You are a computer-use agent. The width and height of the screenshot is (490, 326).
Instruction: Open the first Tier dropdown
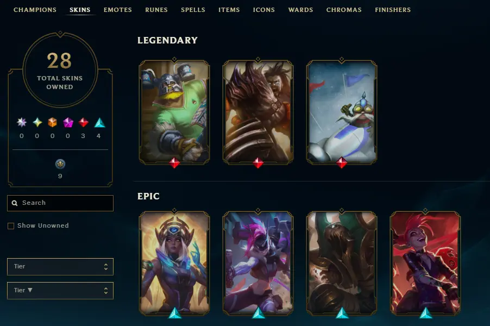coord(60,267)
